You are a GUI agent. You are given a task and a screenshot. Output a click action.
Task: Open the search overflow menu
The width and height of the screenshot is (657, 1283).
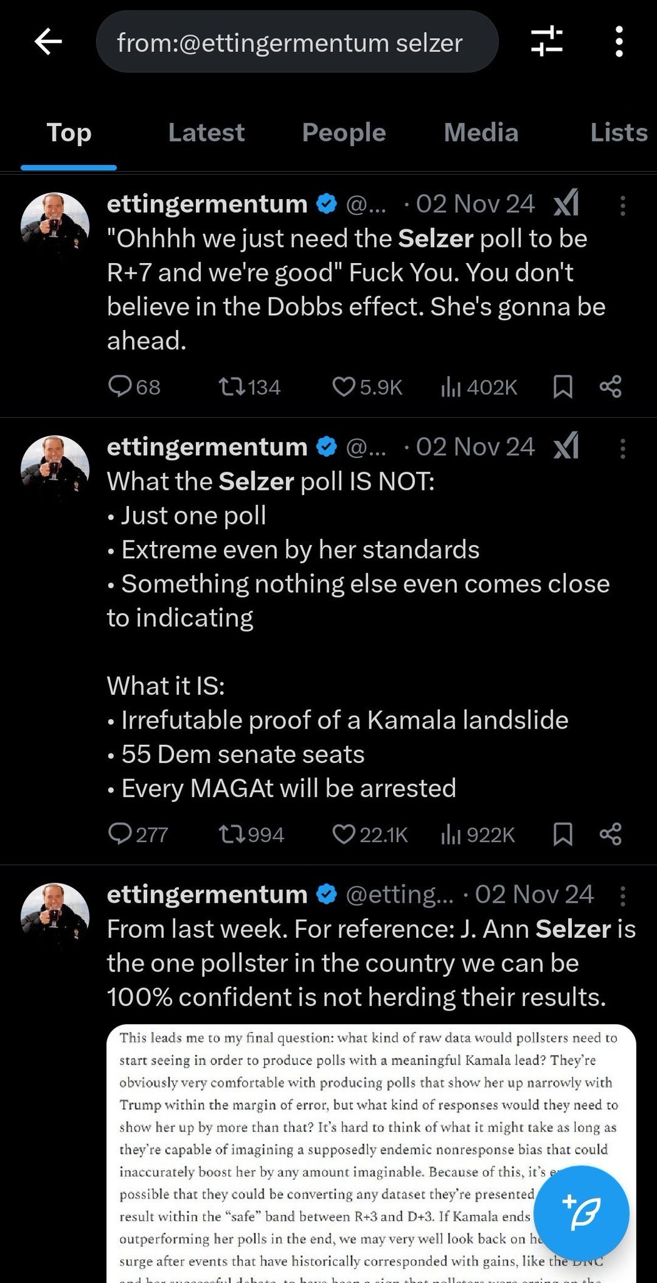click(x=618, y=43)
